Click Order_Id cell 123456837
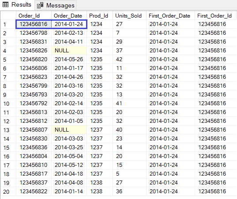237x199 pixels. pyautogui.click(x=34, y=183)
